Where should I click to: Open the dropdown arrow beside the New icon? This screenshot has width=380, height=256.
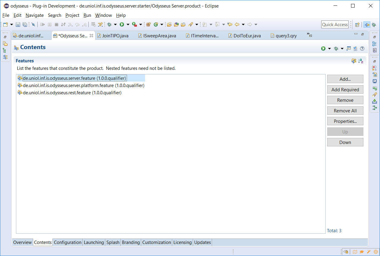(x=12, y=24)
